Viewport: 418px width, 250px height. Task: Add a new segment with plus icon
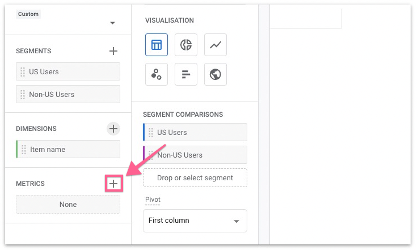click(113, 51)
